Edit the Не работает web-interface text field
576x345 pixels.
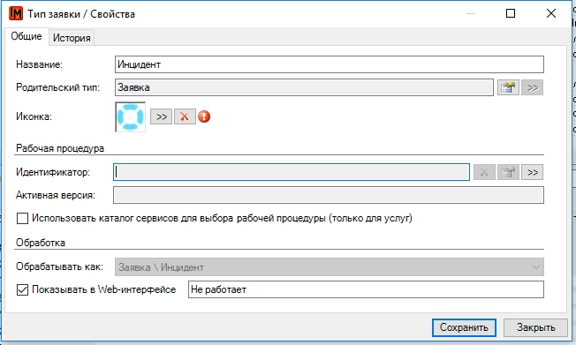coord(366,289)
